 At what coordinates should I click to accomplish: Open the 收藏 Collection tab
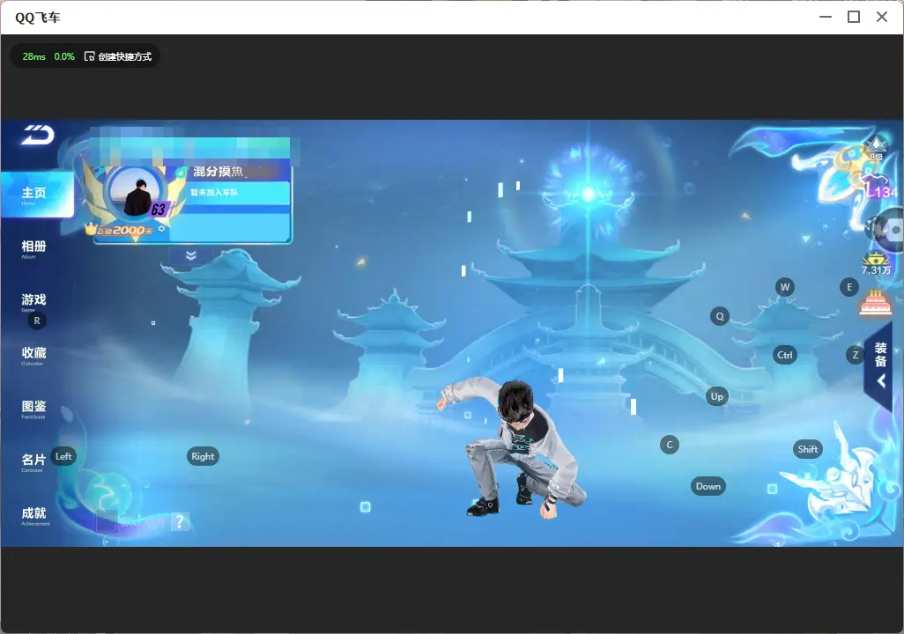point(33,356)
